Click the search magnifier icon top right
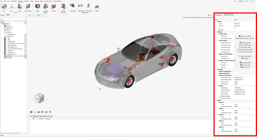Image resolution: width=257 pixels, height=137 pixels. [235, 1]
